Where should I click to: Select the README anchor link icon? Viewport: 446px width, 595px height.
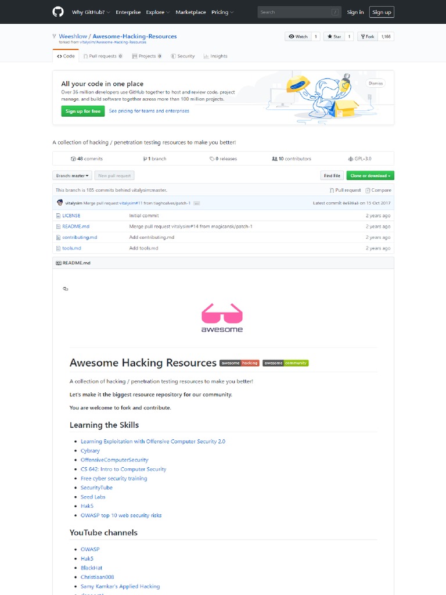[x=65, y=289]
